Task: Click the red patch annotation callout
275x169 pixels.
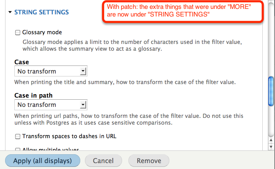Action: click(183, 11)
